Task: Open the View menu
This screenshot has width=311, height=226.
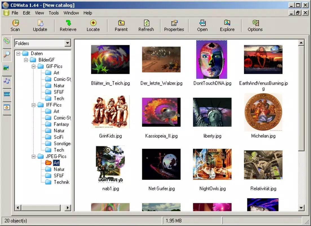Action: click(39, 13)
